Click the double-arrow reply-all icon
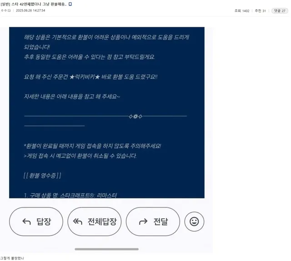The image size is (291, 261). point(78,221)
